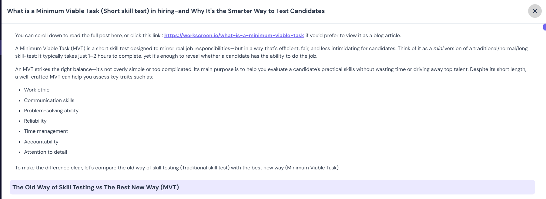The height and width of the screenshot is (199, 546).
Task: Click the italic word "mini" in the paragraph
Action: click(x=438, y=49)
